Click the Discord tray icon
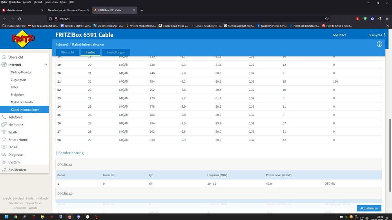 coord(341,217)
